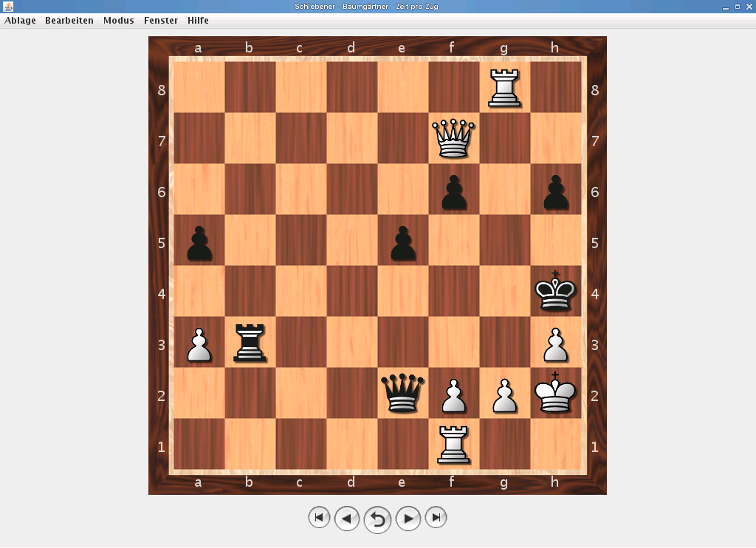Screen dimensions: 756x548
Task: Open the Modus menu
Action: [119, 21]
